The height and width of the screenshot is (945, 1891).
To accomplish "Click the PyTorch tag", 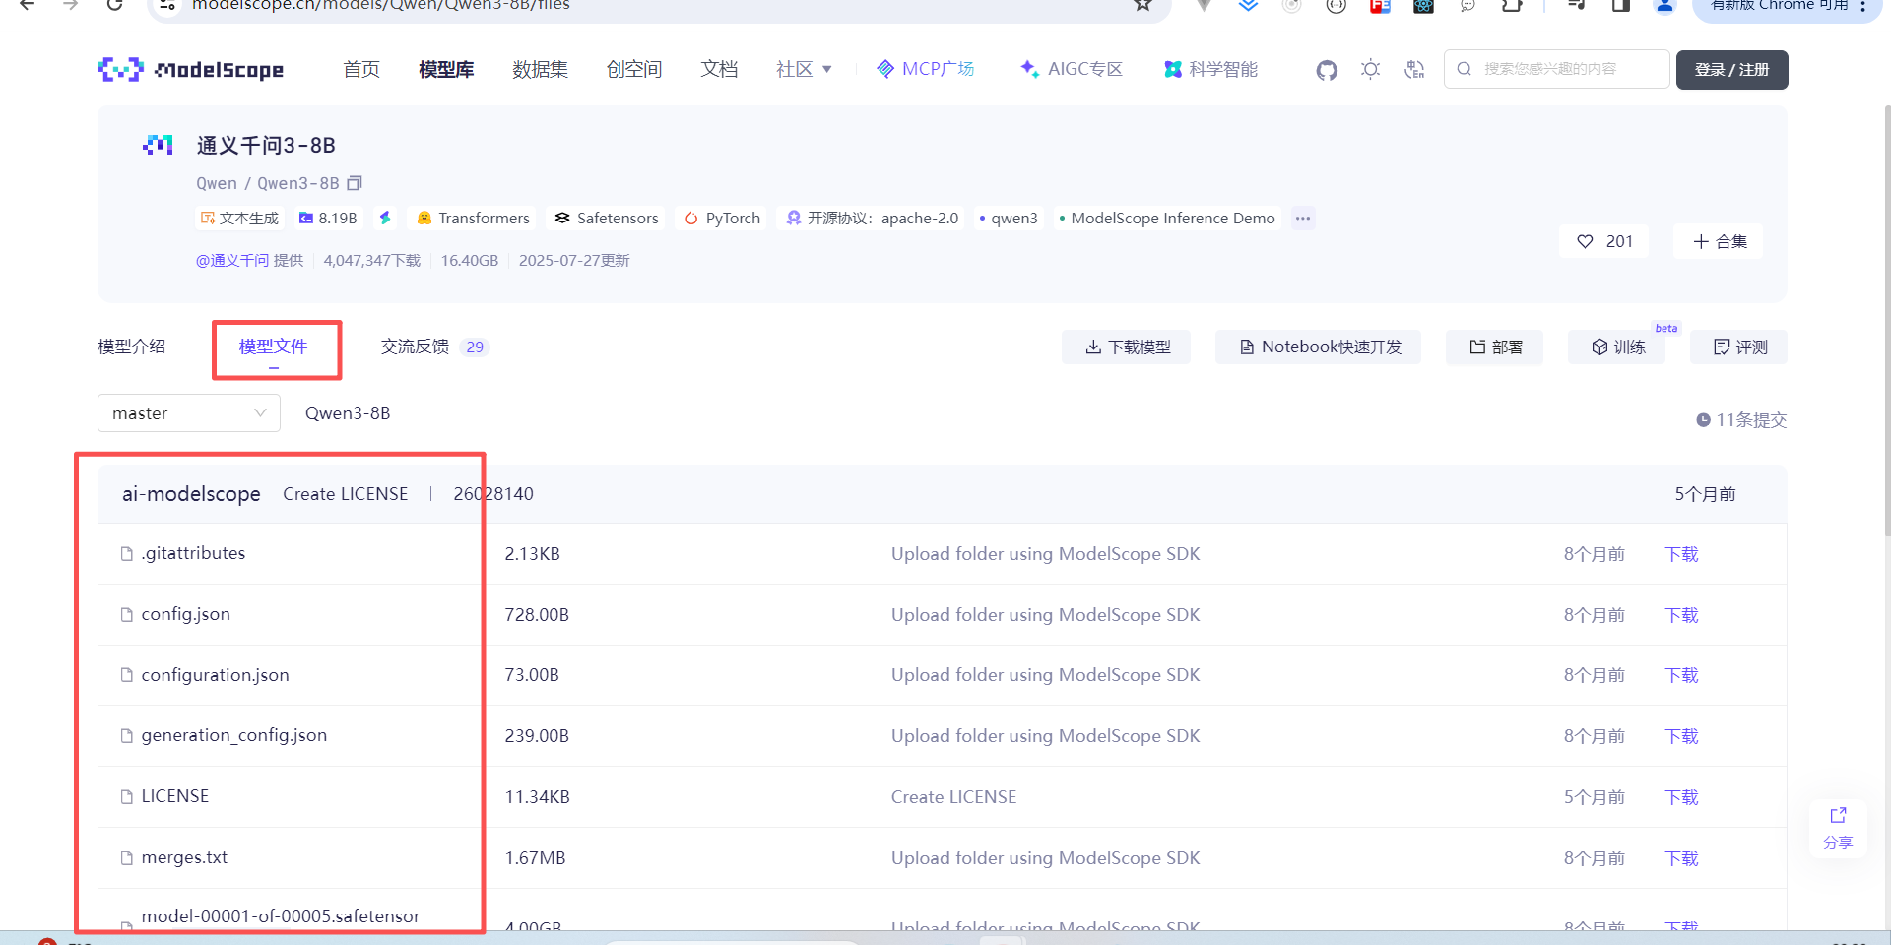I will [723, 218].
